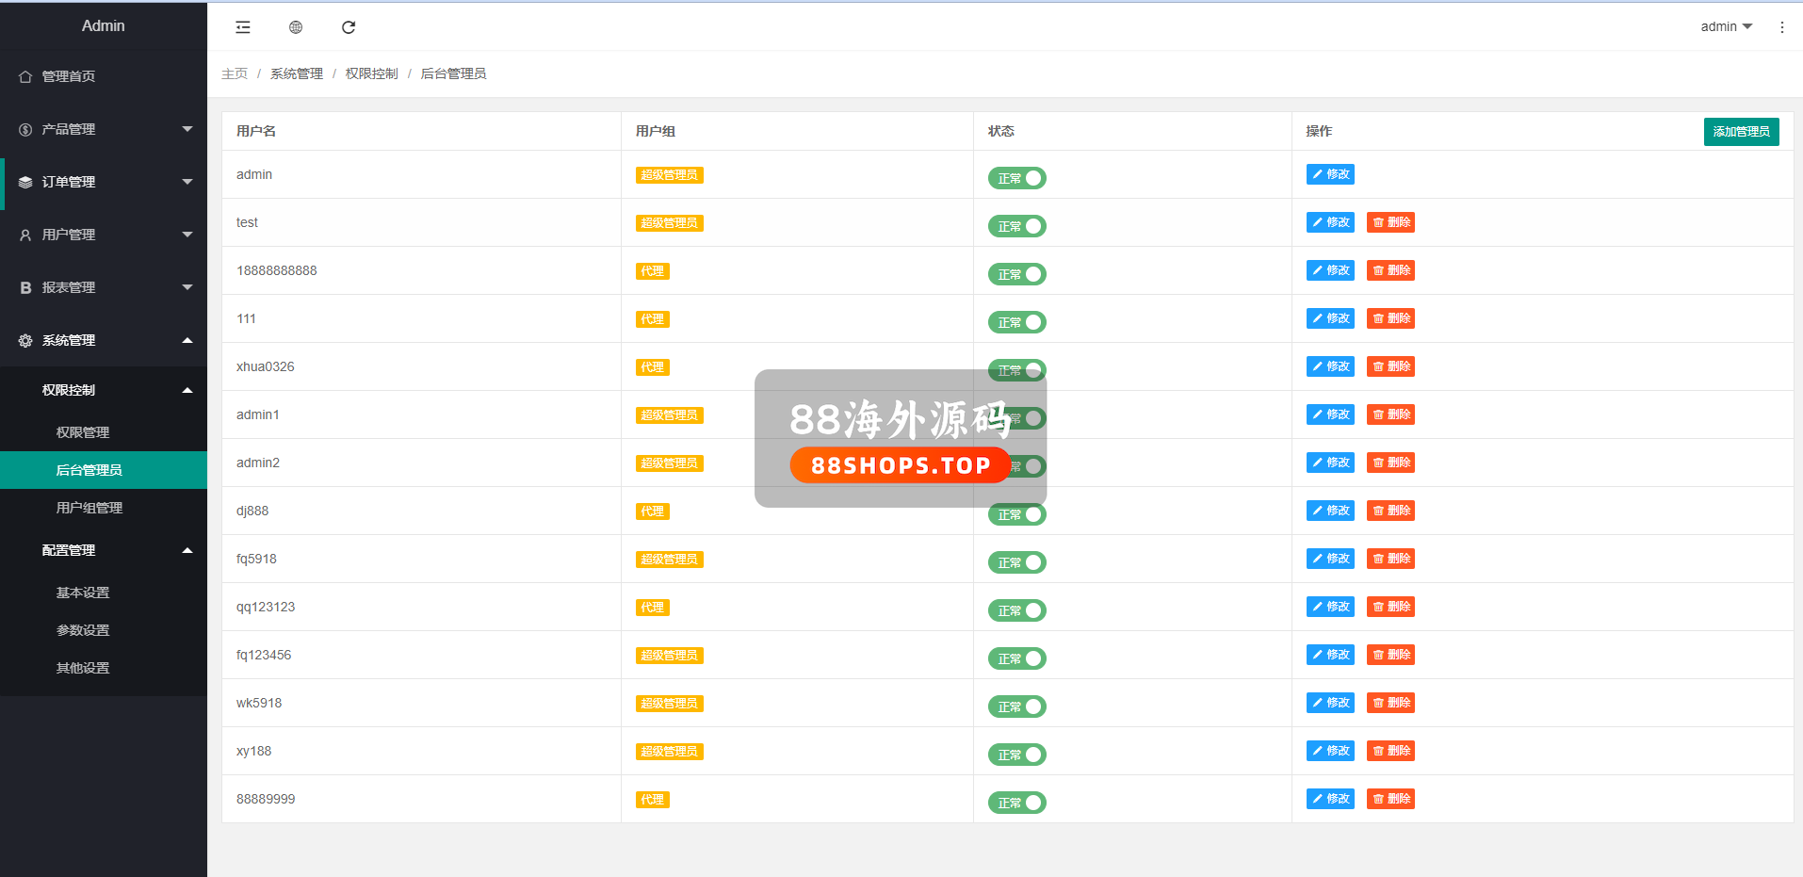1803x877 pixels.
Task: Click the globe icon in top toolbar
Action: (296, 27)
